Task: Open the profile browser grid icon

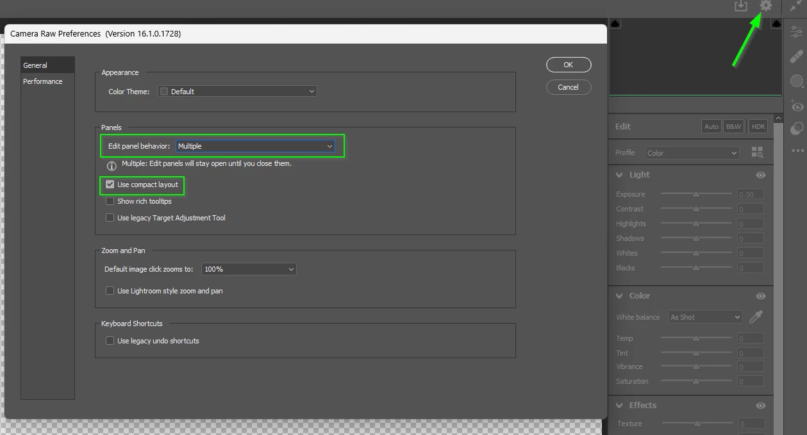Action: pyautogui.click(x=757, y=152)
